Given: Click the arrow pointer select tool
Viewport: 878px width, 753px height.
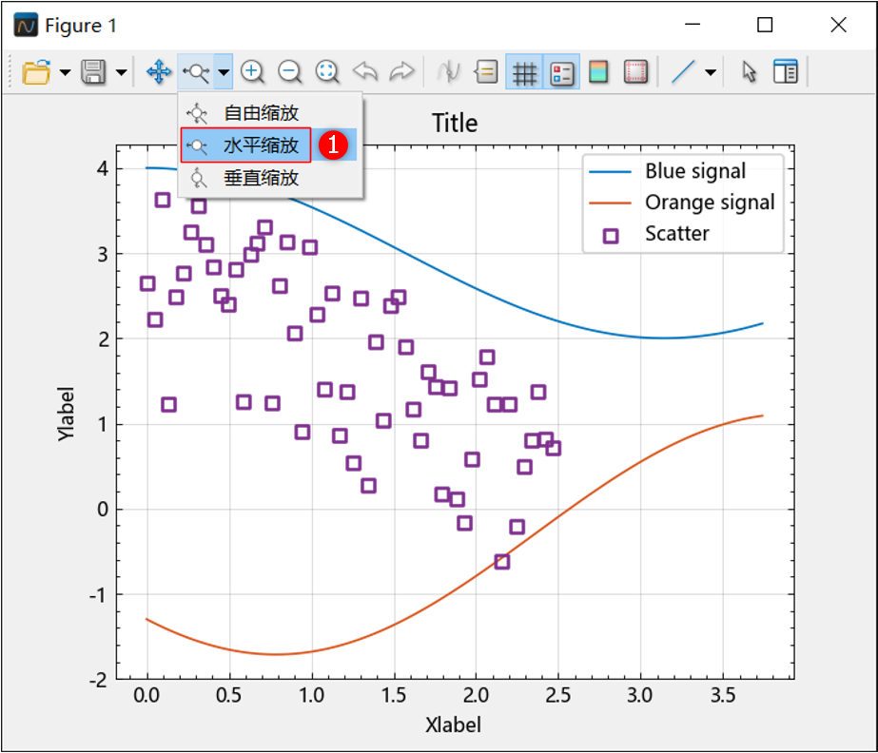Looking at the screenshot, I should 749,72.
